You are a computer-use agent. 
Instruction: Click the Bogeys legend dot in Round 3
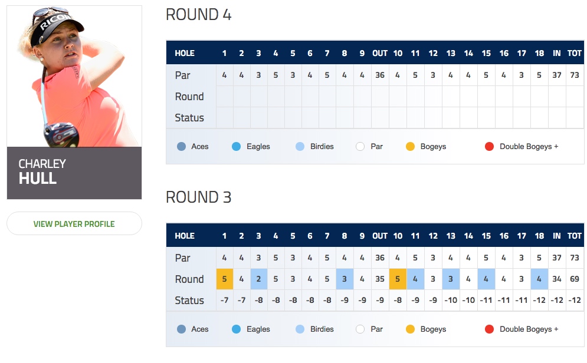point(410,329)
